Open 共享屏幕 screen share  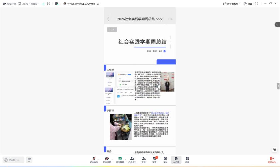[x=120, y=160]
